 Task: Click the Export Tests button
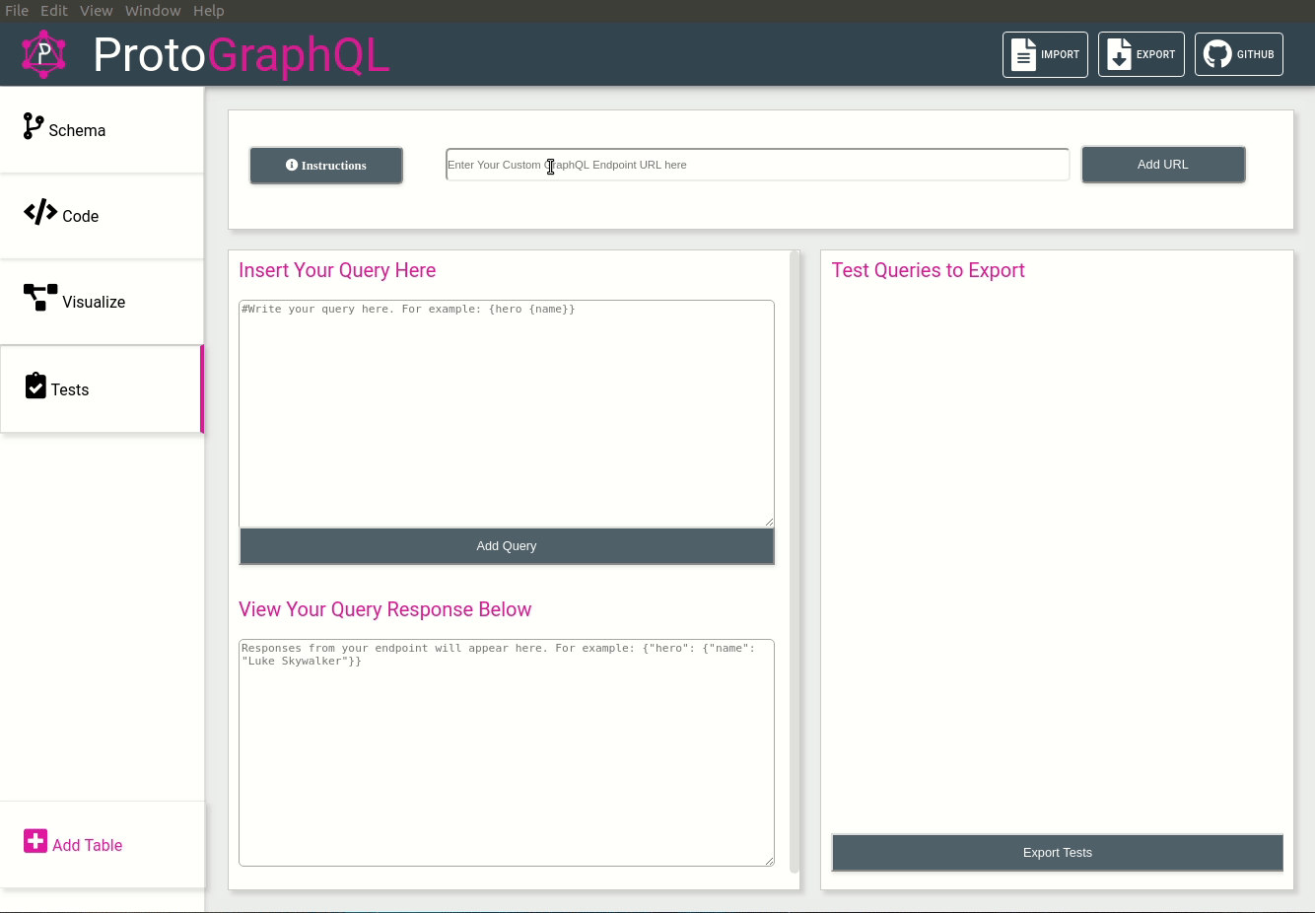point(1058,853)
